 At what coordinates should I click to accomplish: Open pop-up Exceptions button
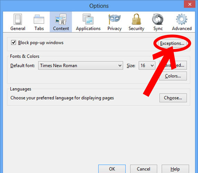[x=172, y=44]
